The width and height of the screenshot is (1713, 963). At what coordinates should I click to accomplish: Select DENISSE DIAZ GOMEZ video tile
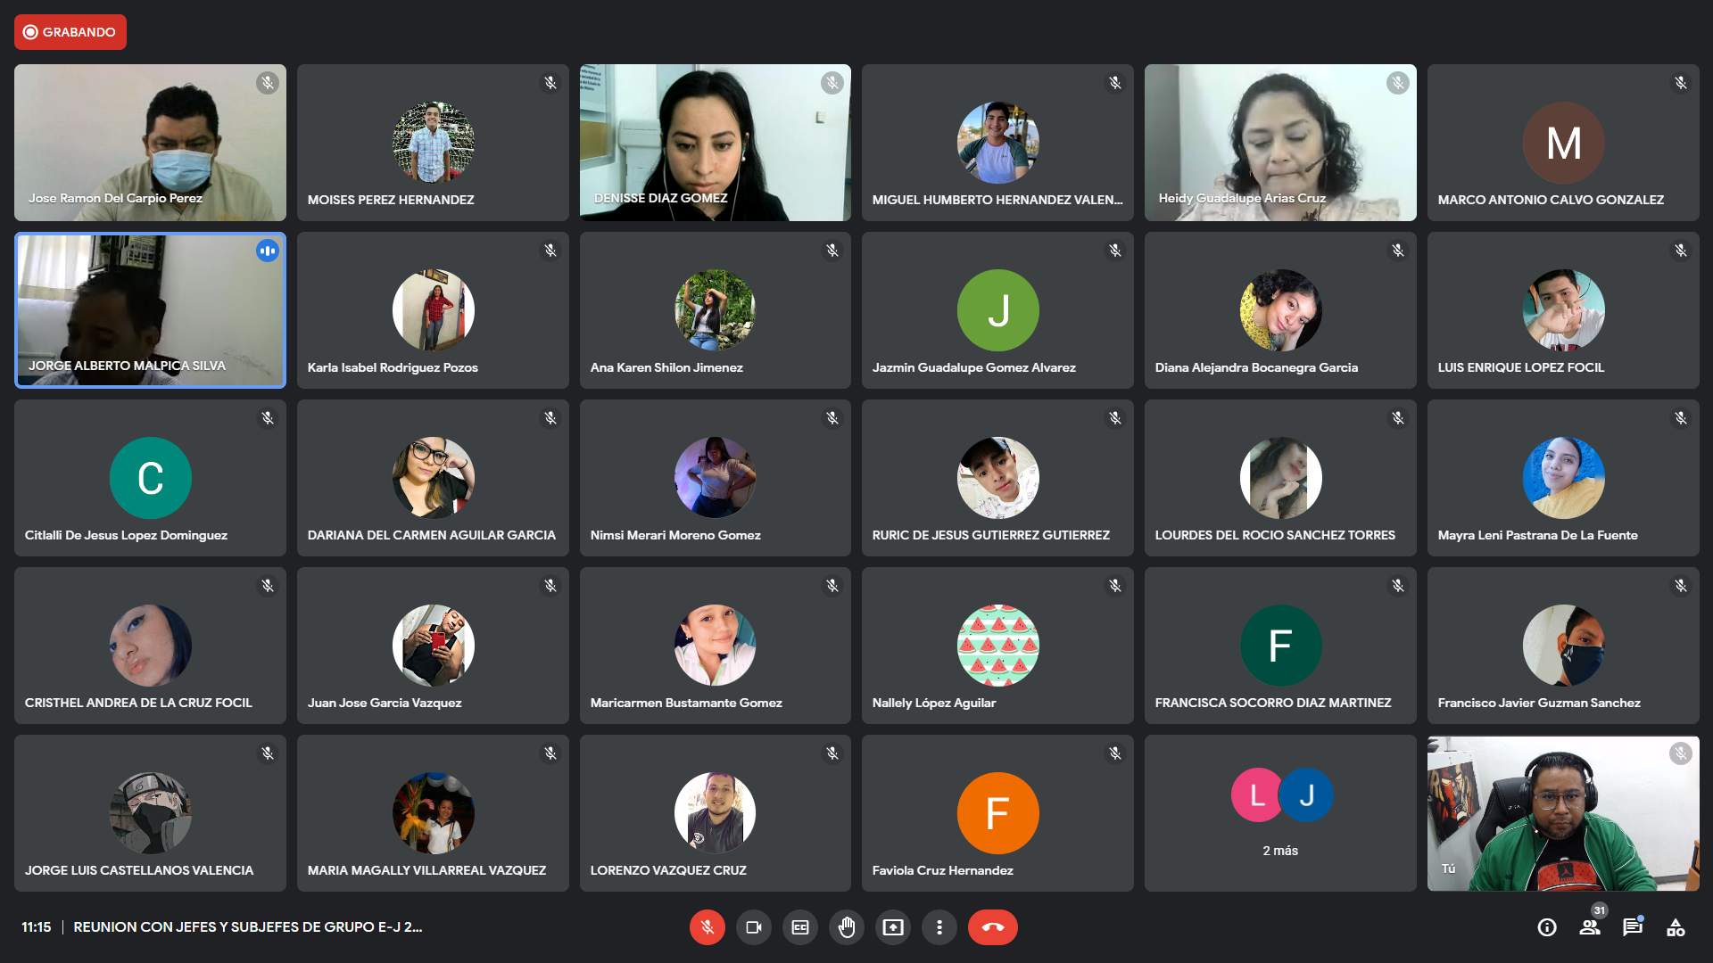coord(716,143)
